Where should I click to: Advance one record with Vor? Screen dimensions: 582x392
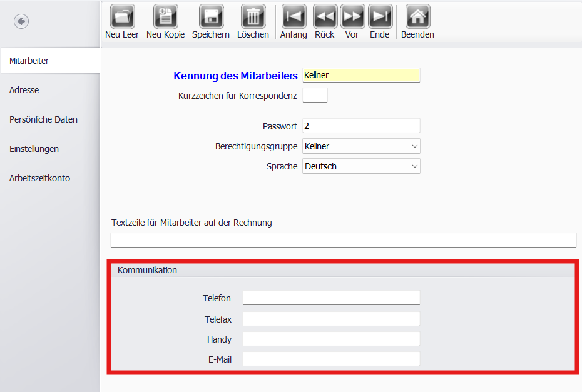(x=352, y=16)
